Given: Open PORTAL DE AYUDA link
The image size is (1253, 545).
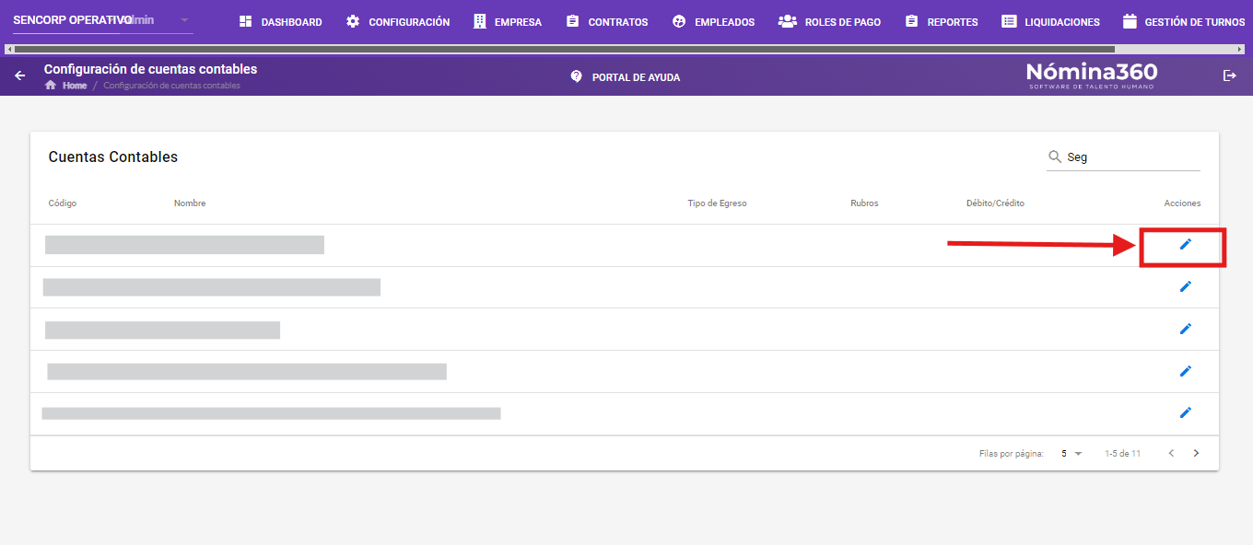Looking at the screenshot, I should pos(626,77).
